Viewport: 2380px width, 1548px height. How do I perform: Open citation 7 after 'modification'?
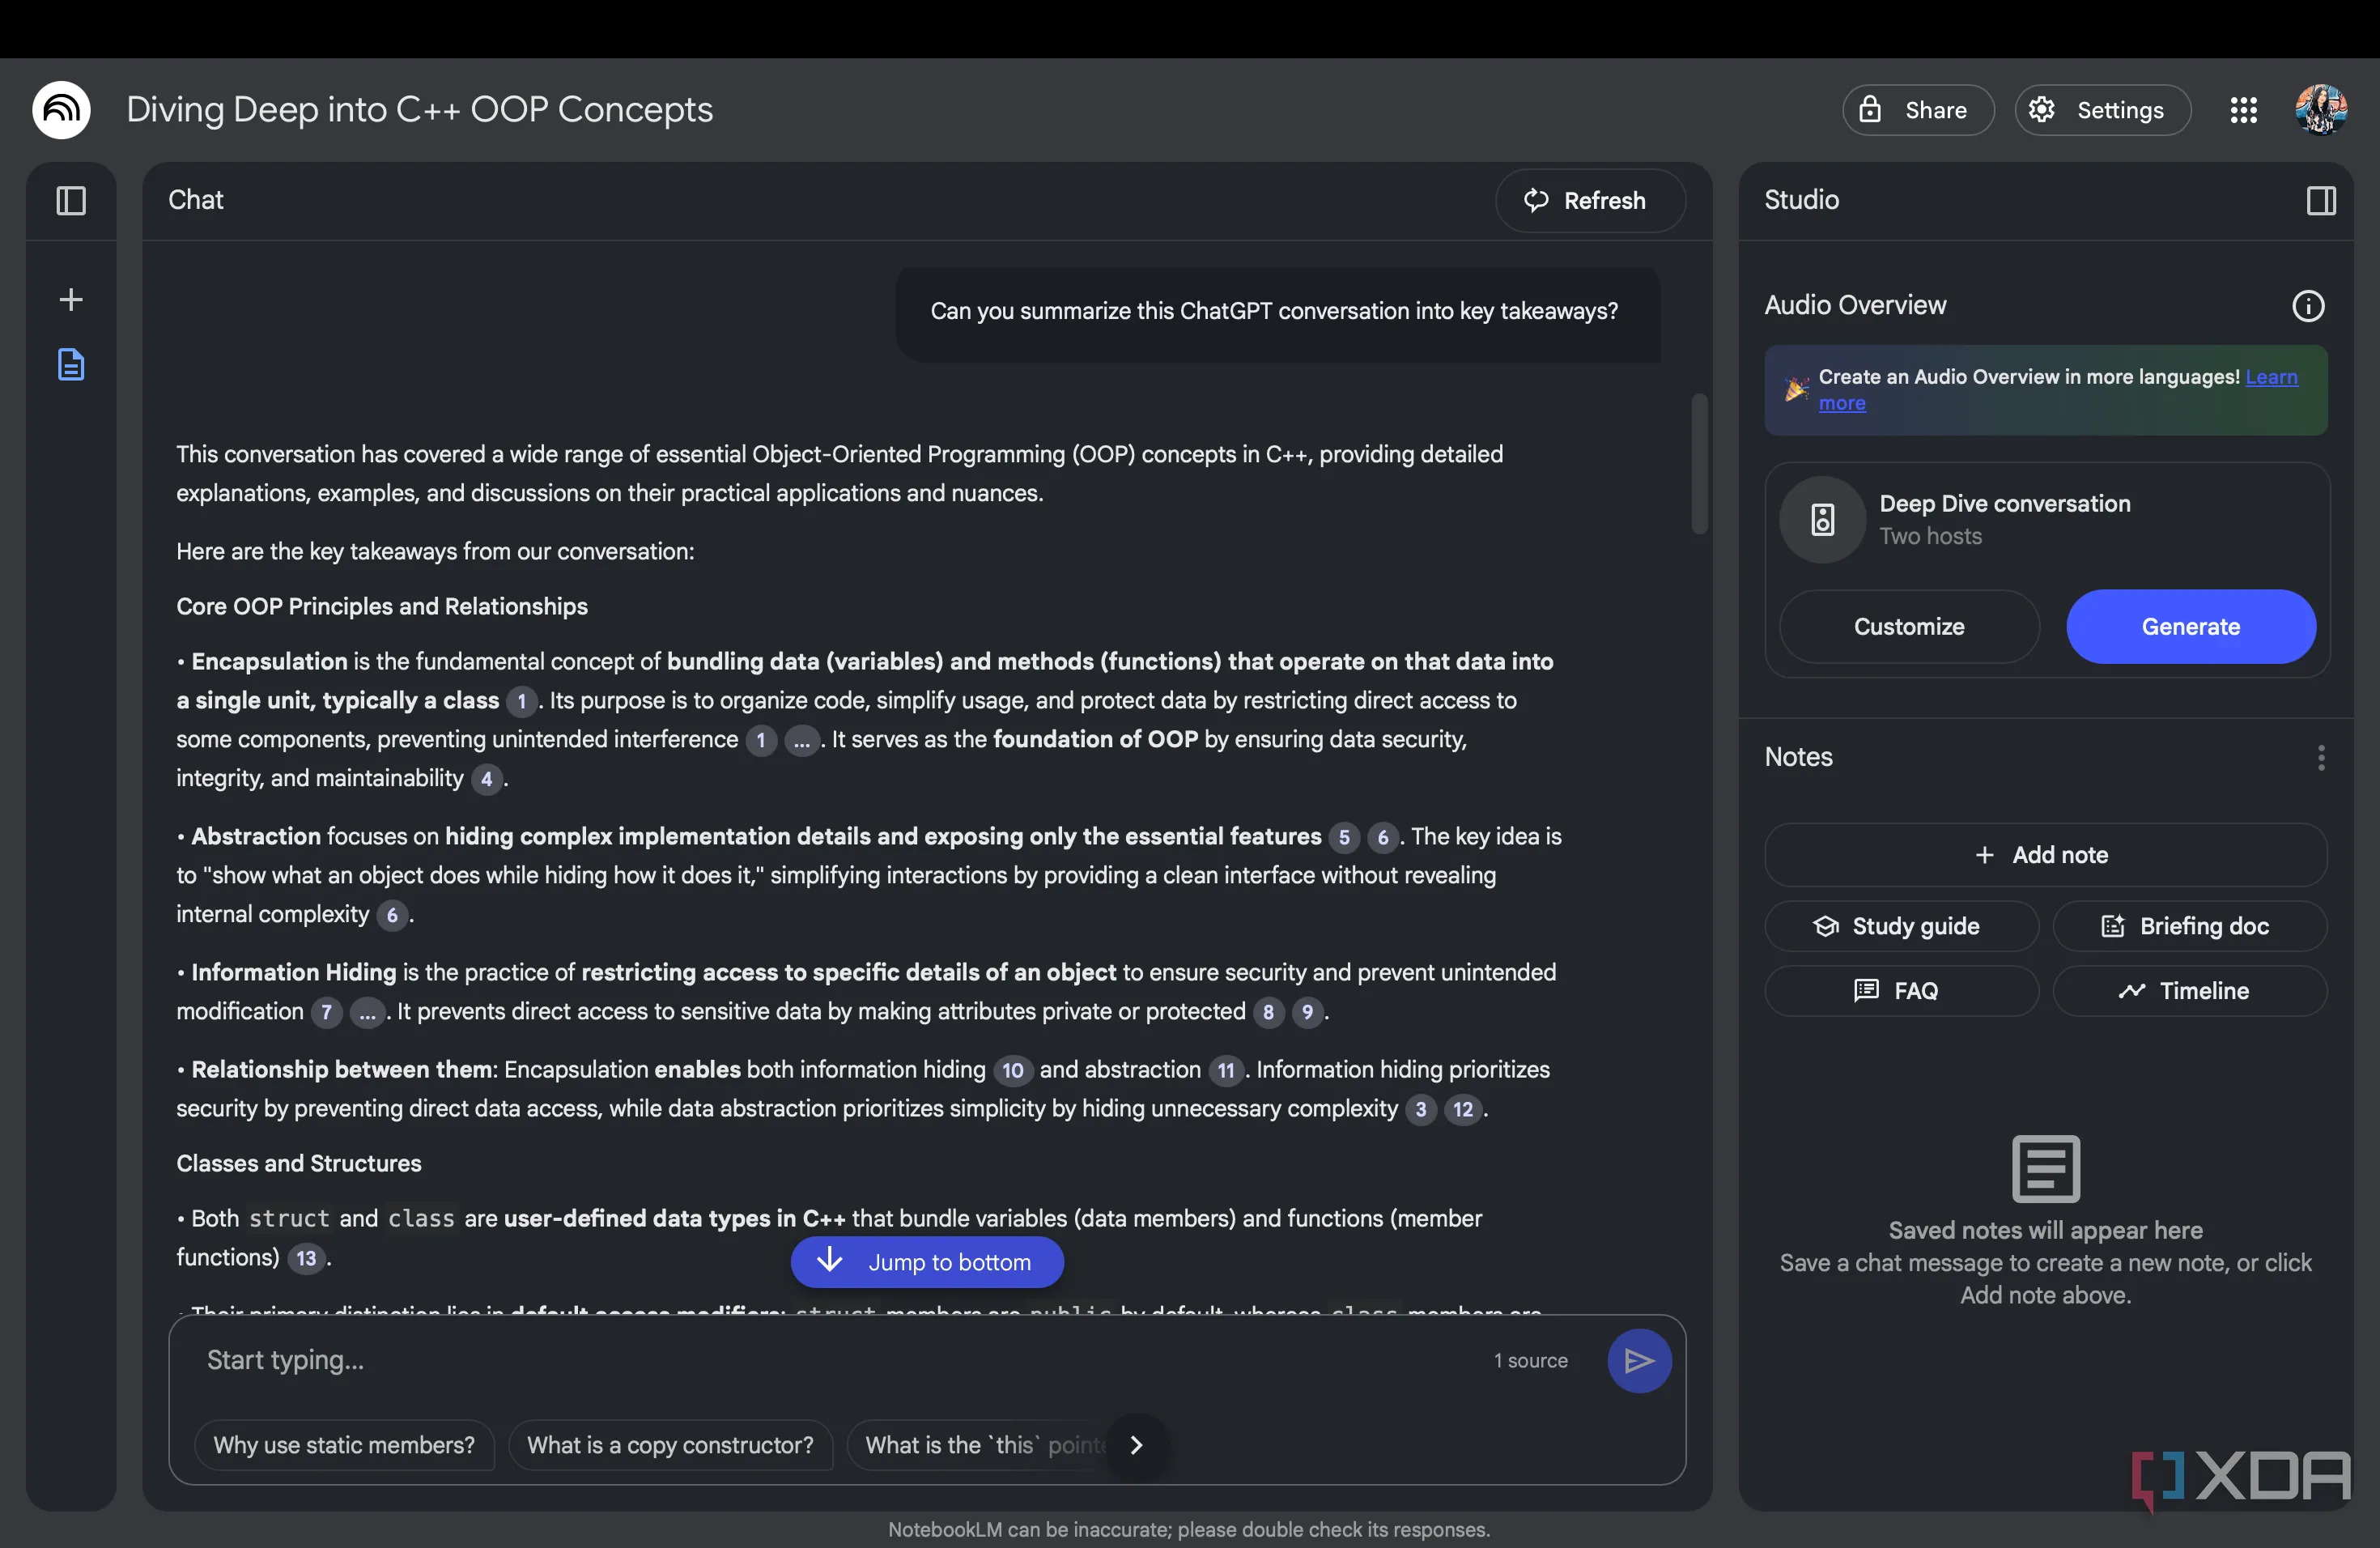point(326,1011)
